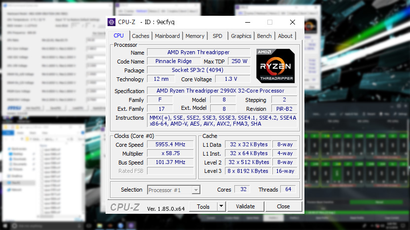Expand the Tools dropdown arrow
The image size is (410, 230).
pos(221,206)
